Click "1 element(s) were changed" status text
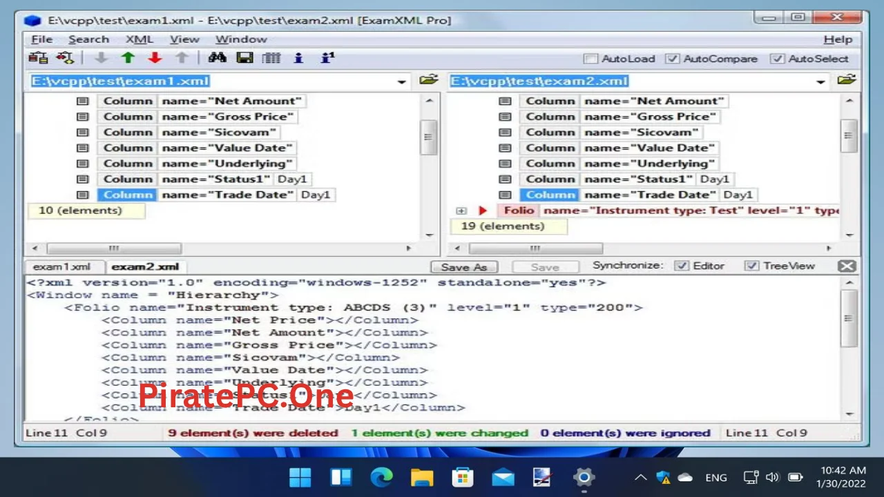This screenshot has width=884, height=497. (x=439, y=433)
